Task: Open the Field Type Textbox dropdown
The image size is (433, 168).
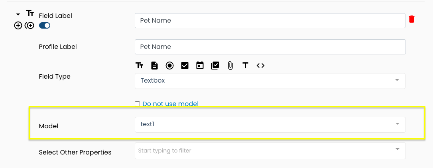Action: [x=270, y=81]
